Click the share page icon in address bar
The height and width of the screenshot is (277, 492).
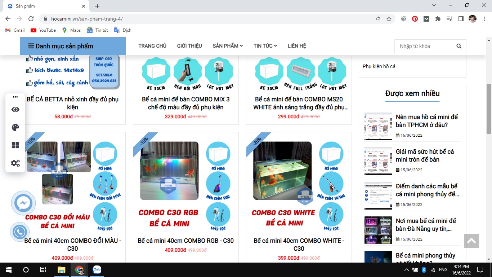(x=377, y=19)
